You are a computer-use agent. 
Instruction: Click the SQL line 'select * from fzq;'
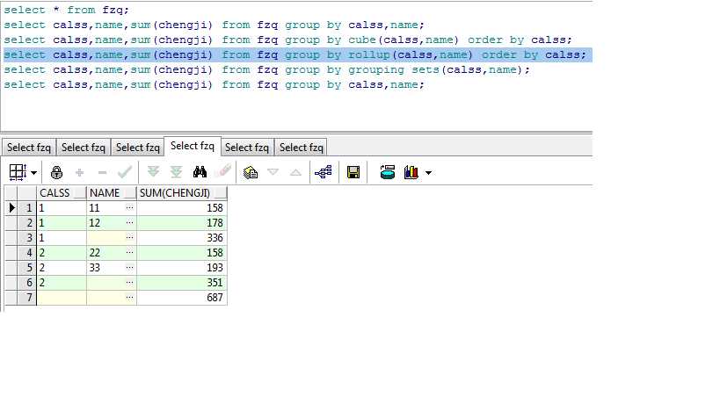click(67, 10)
